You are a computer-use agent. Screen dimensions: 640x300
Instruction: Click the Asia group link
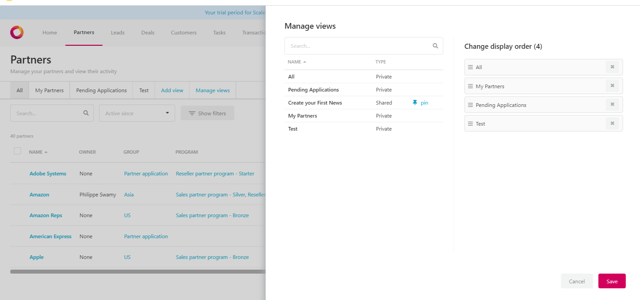pyautogui.click(x=129, y=194)
